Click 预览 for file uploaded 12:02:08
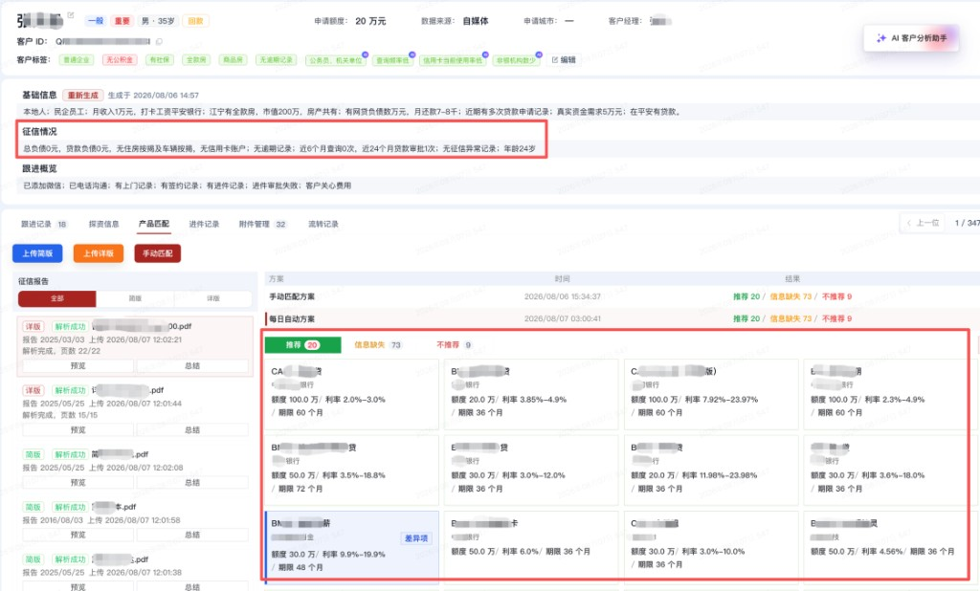Screen dimensions: 980x591 pos(78,482)
